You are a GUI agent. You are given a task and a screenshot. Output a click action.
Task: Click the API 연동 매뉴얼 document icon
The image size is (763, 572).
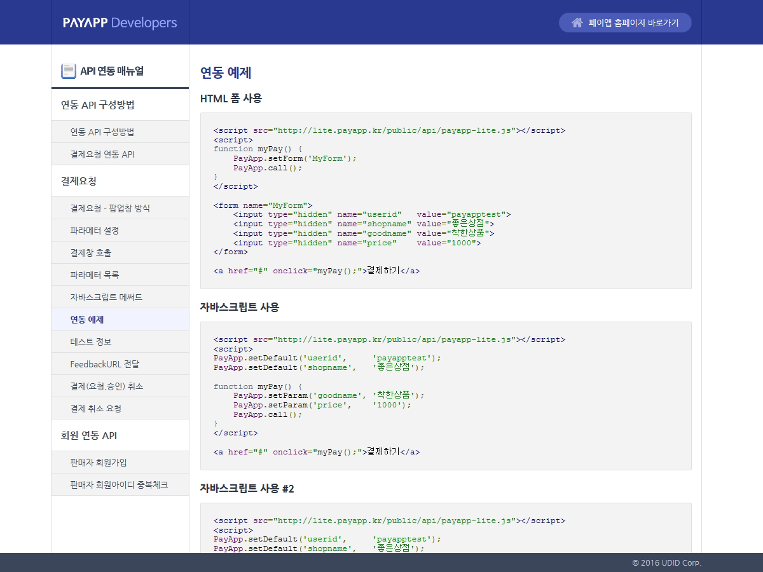tap(69, 71)
